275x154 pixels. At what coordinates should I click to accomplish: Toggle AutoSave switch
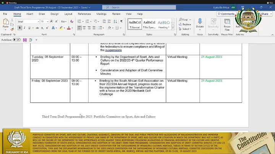click(17, 40)
